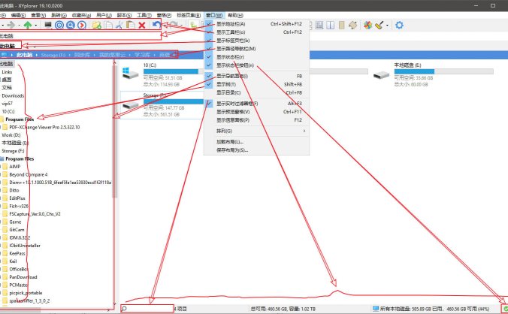Image resolution: width=508 pixels, height=314 pixels.
Task: Open the brush icon dropdown arrow
Action: click(x=388, y=26)
